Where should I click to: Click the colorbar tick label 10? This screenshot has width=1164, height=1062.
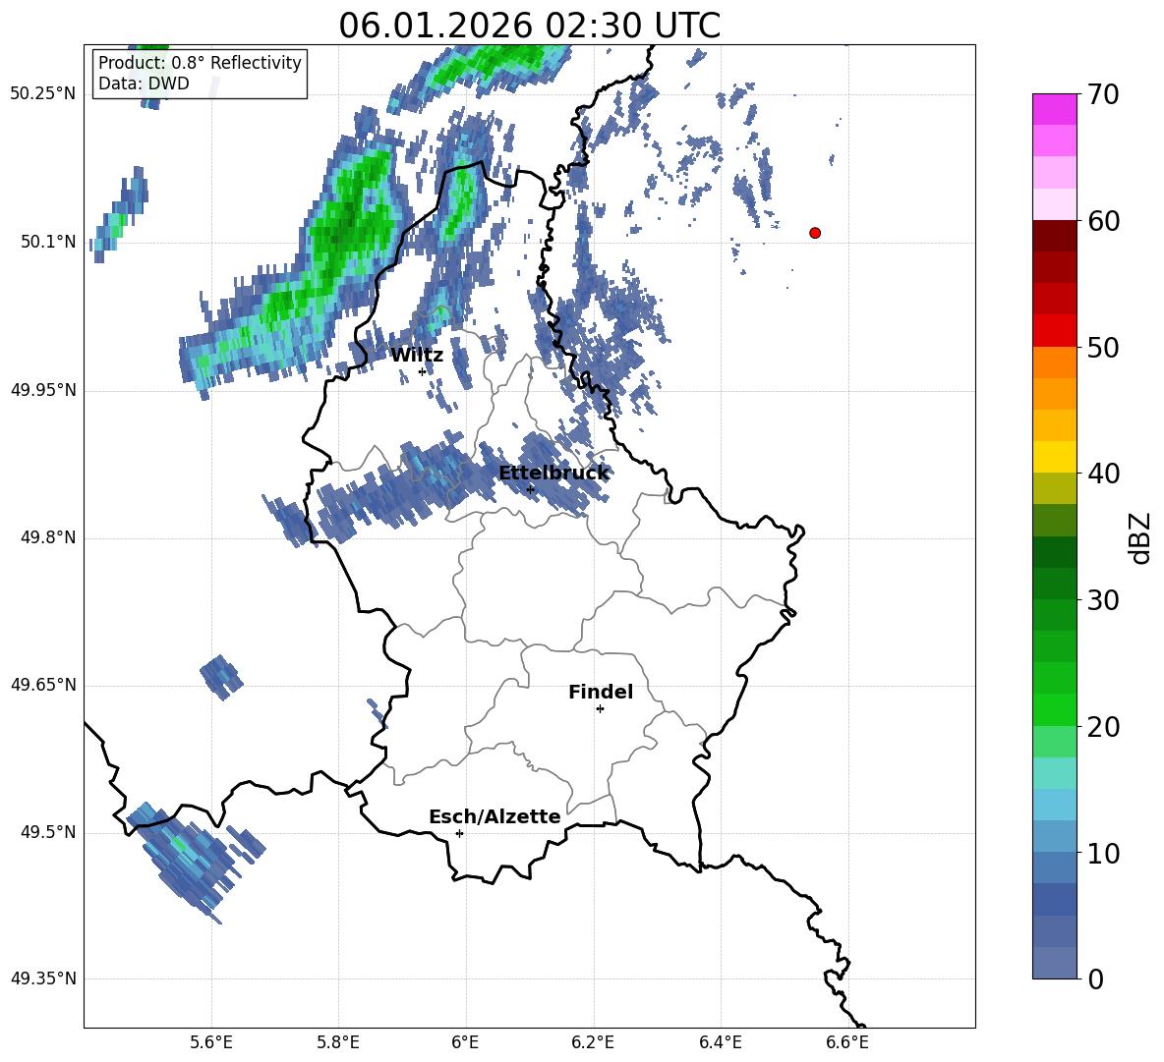[x=1104, y=853]
